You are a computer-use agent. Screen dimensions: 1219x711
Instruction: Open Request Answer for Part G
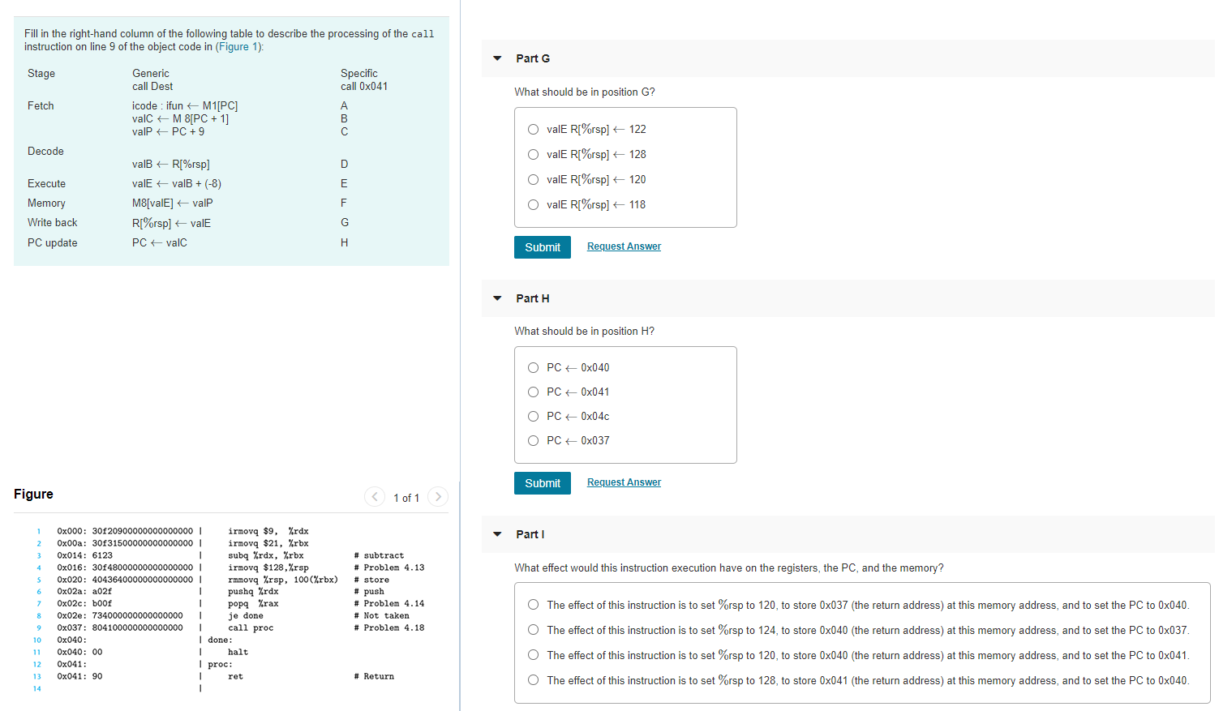(624, 246)
